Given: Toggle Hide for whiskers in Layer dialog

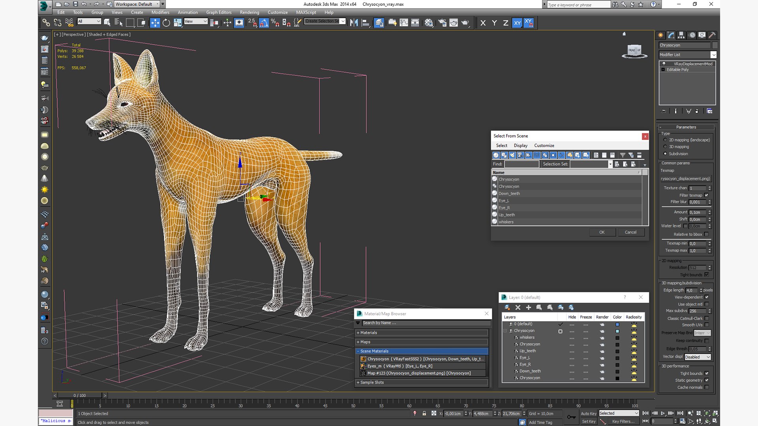Looking at the screenshot, I should point(572,338).
